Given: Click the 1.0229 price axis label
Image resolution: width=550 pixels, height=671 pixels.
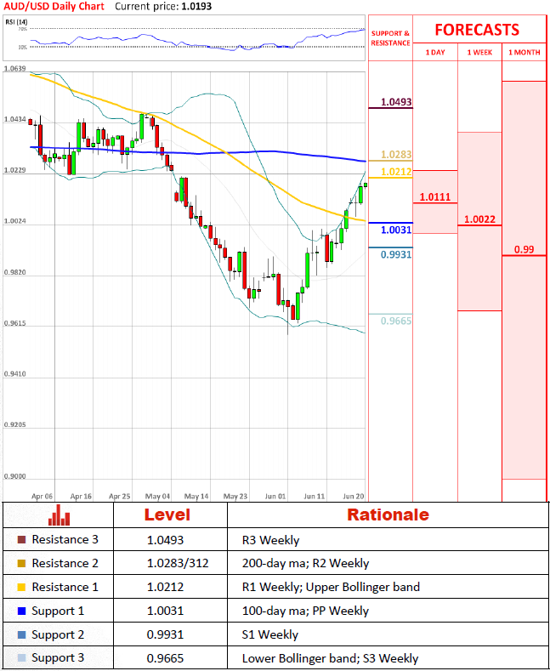Looking at the screenshot, I should pyautogui.click(x=14, y=170).
